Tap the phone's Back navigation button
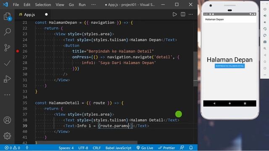This screenshot has width=269, height=151. point(214,104)
